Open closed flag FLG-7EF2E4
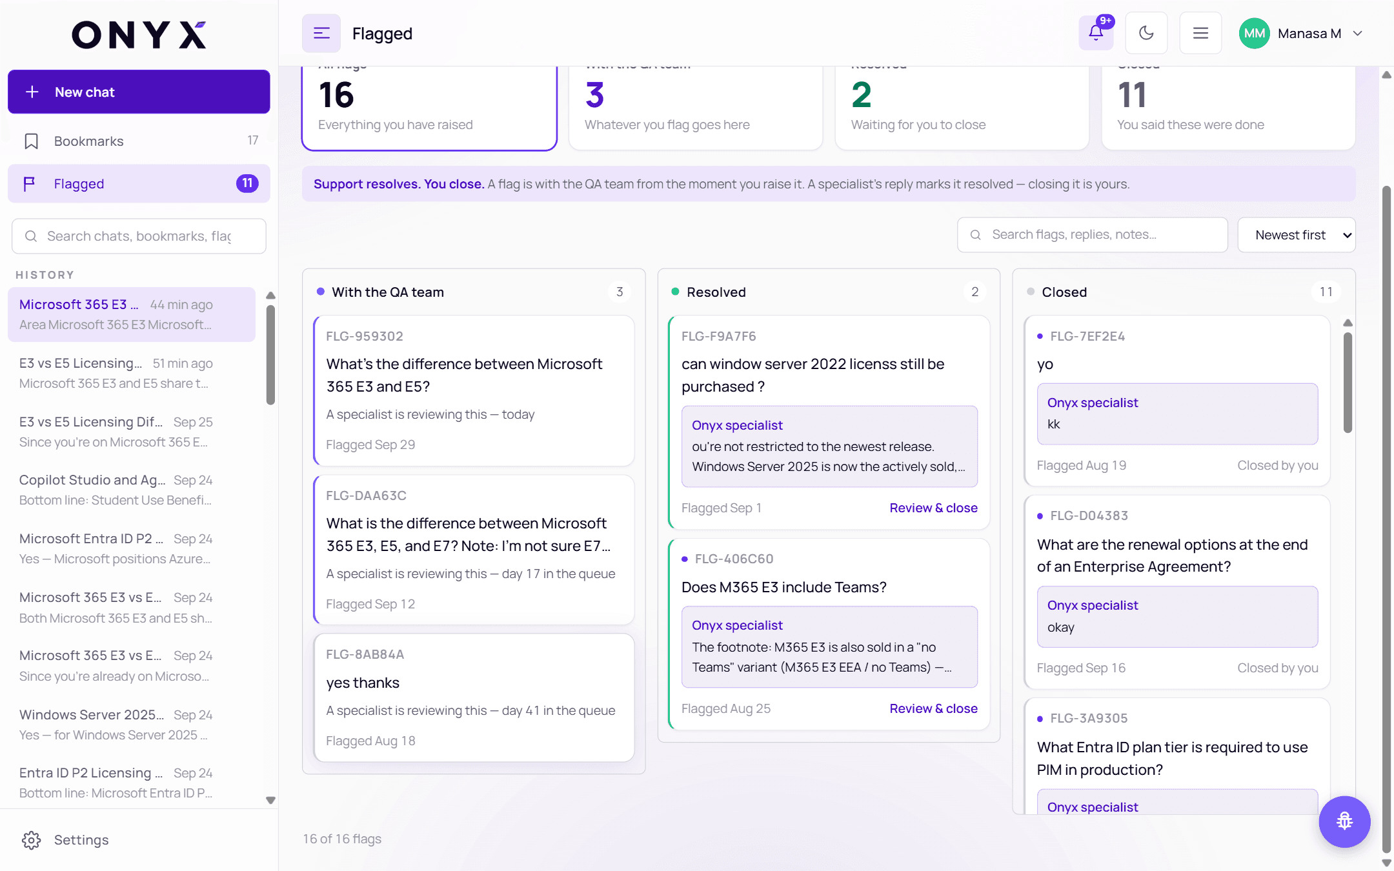 click(x=1177, y=401)
